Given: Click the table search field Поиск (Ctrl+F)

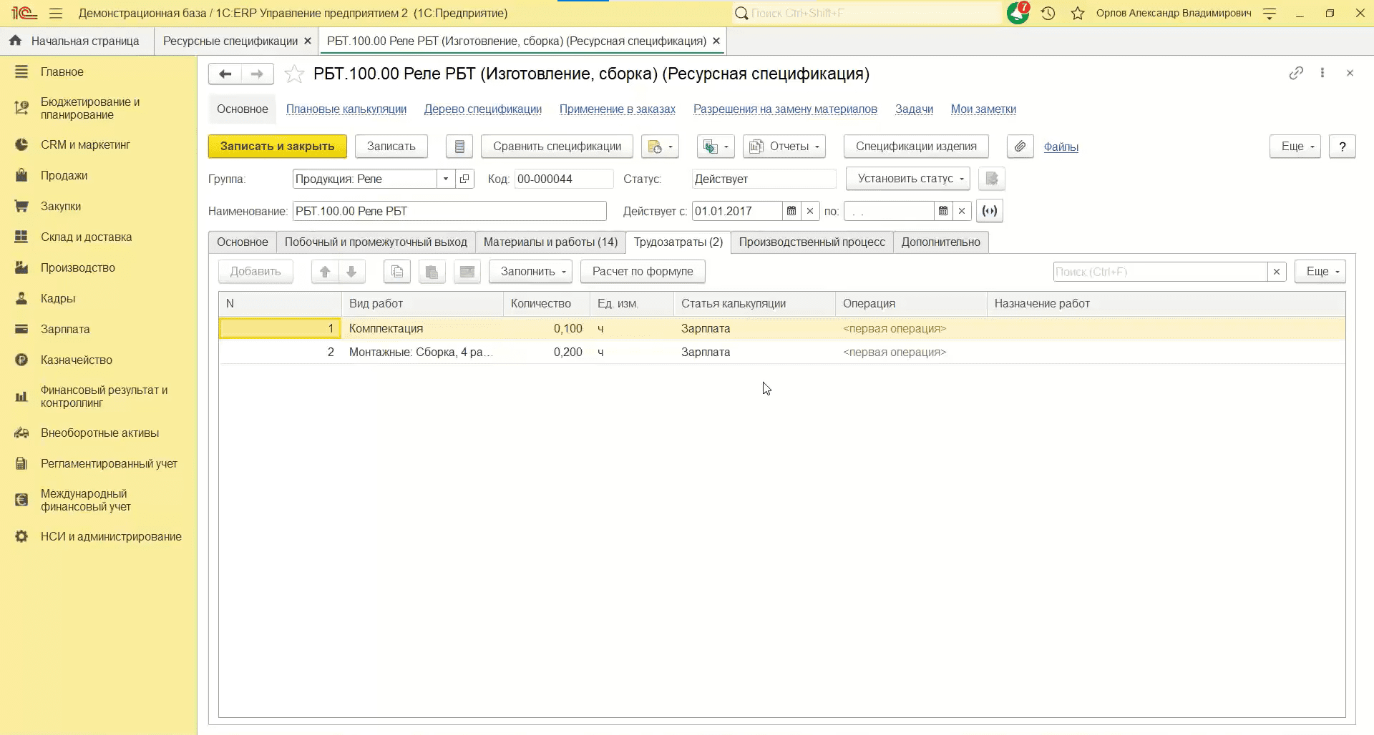Looking at the screenshot, I should pyautogui.click(x=1160, y=272).
